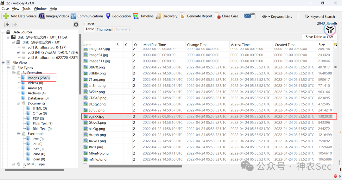Viewport: 342px width, 180px height.
Task: Expand the By MIME Type node
Action: [13, 164]
